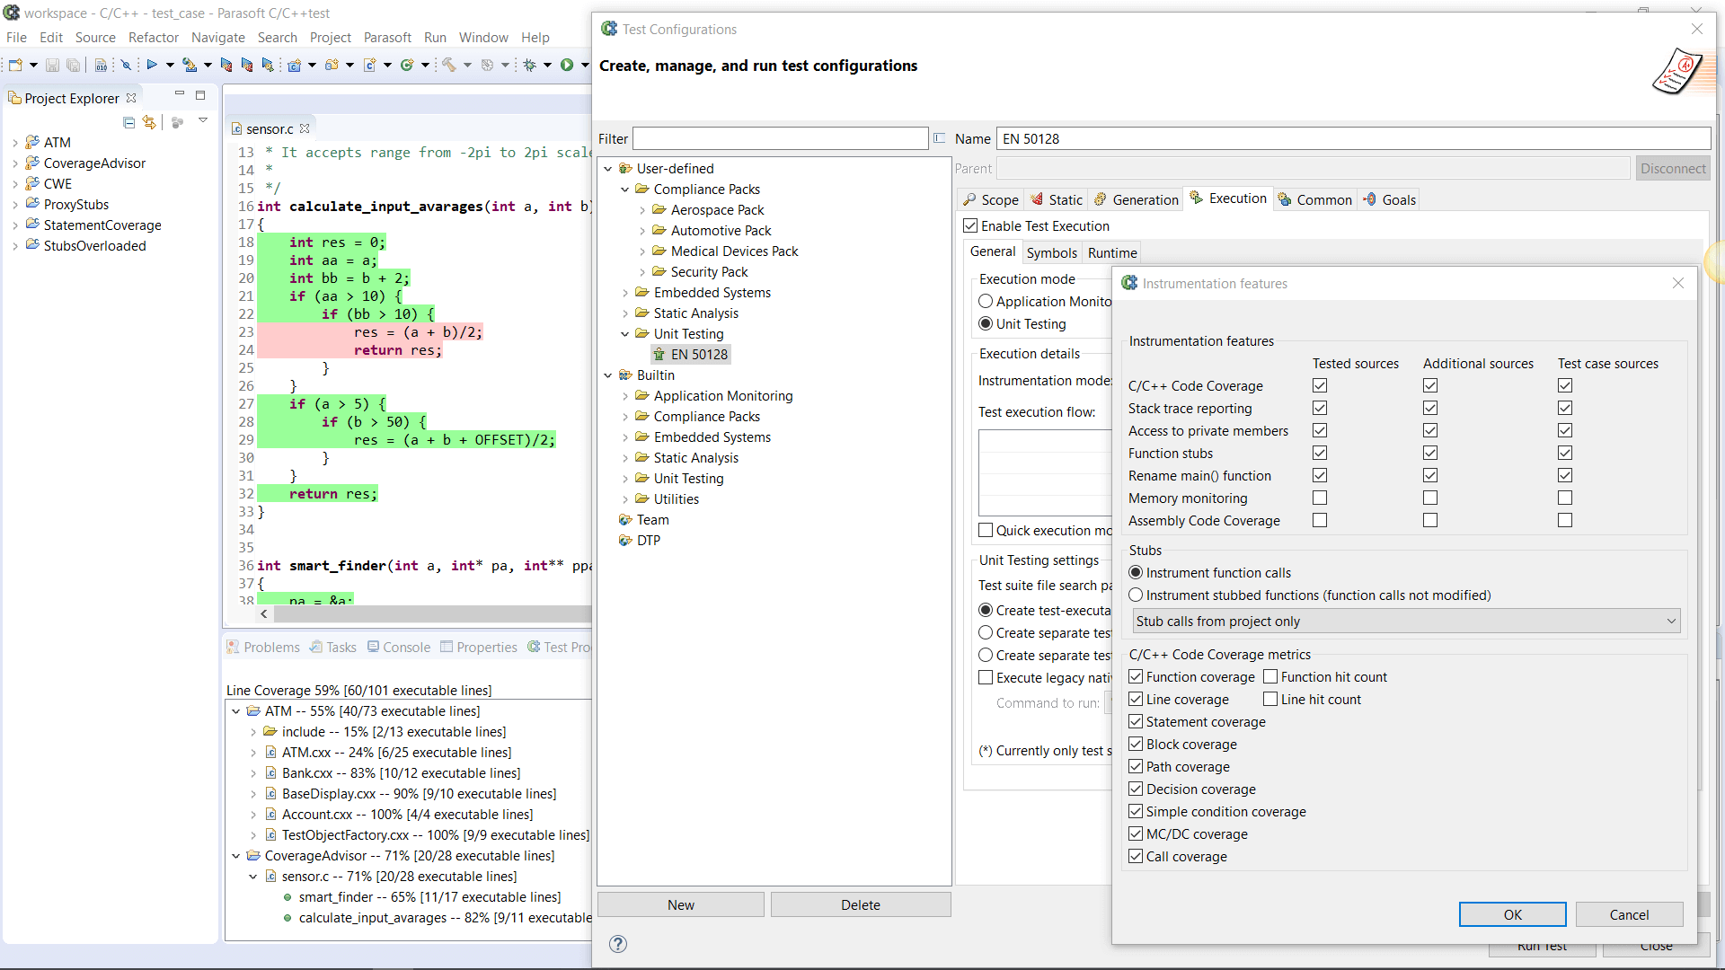Expand the Utilities tree node
This screenshot has width=1725, height=970.
(625, 499)
